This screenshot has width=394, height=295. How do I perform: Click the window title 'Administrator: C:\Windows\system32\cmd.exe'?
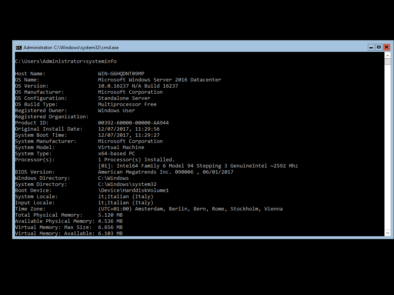pos(71,47)
